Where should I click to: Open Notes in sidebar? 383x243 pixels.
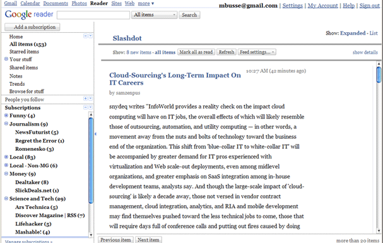16,76
